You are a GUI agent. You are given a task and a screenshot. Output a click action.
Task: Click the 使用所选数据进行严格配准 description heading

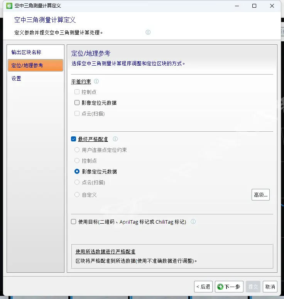tap(105, 251)
